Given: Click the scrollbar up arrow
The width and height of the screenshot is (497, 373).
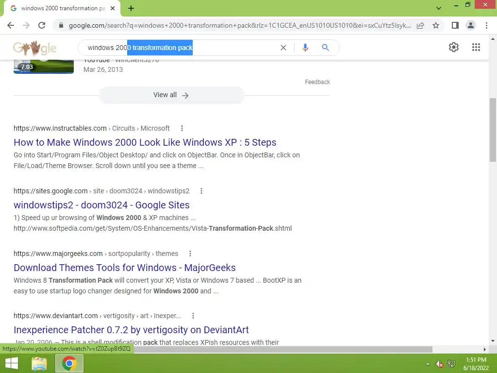Looking at the screenshot, I should (x=493, y=39).
